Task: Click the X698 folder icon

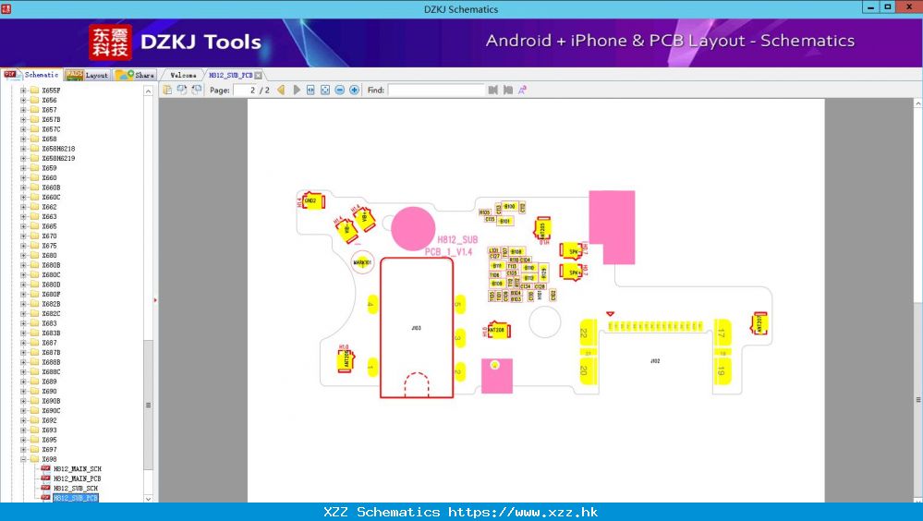Action: (x=34, y=459)
